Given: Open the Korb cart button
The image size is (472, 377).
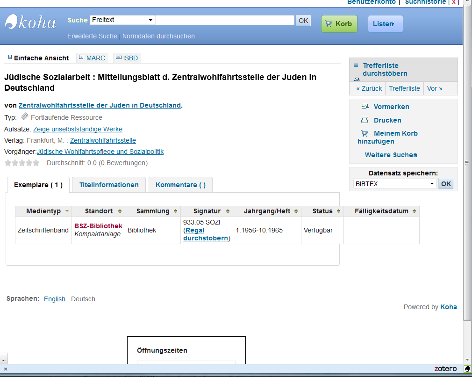Looking at the screenshot, I should coord(339,24).
